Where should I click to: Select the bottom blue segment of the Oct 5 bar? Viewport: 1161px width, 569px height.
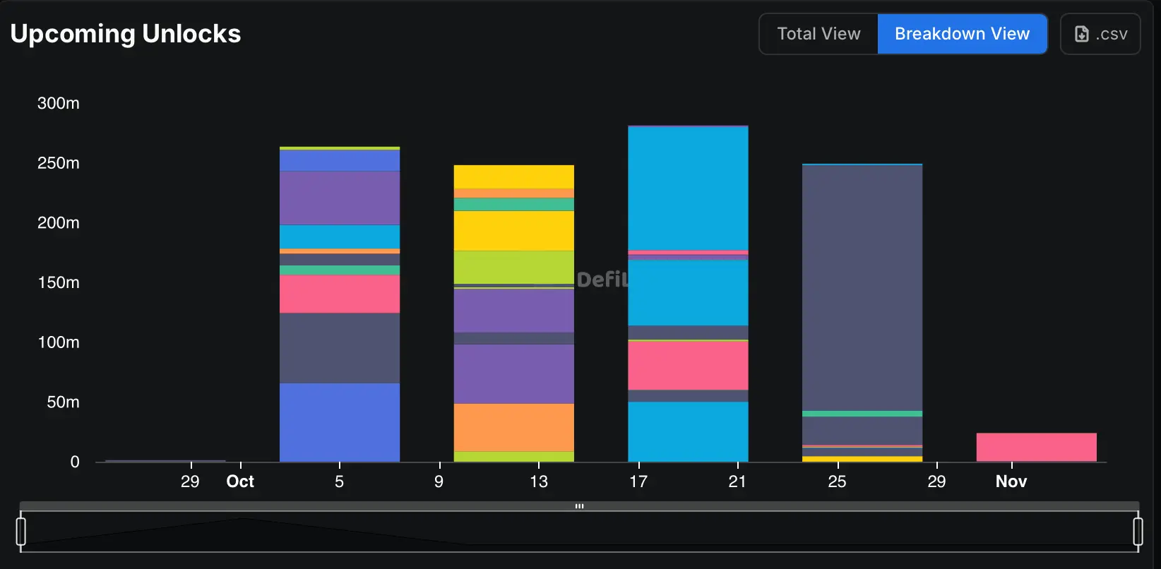tap(340, 423)
